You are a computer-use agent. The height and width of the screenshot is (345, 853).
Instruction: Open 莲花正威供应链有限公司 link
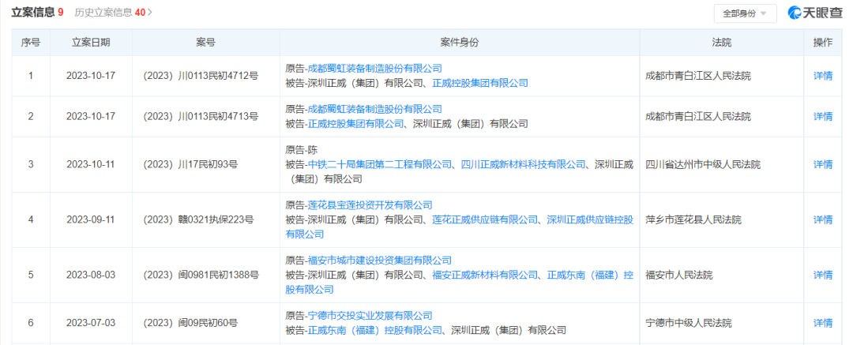[x=485, y=219]
